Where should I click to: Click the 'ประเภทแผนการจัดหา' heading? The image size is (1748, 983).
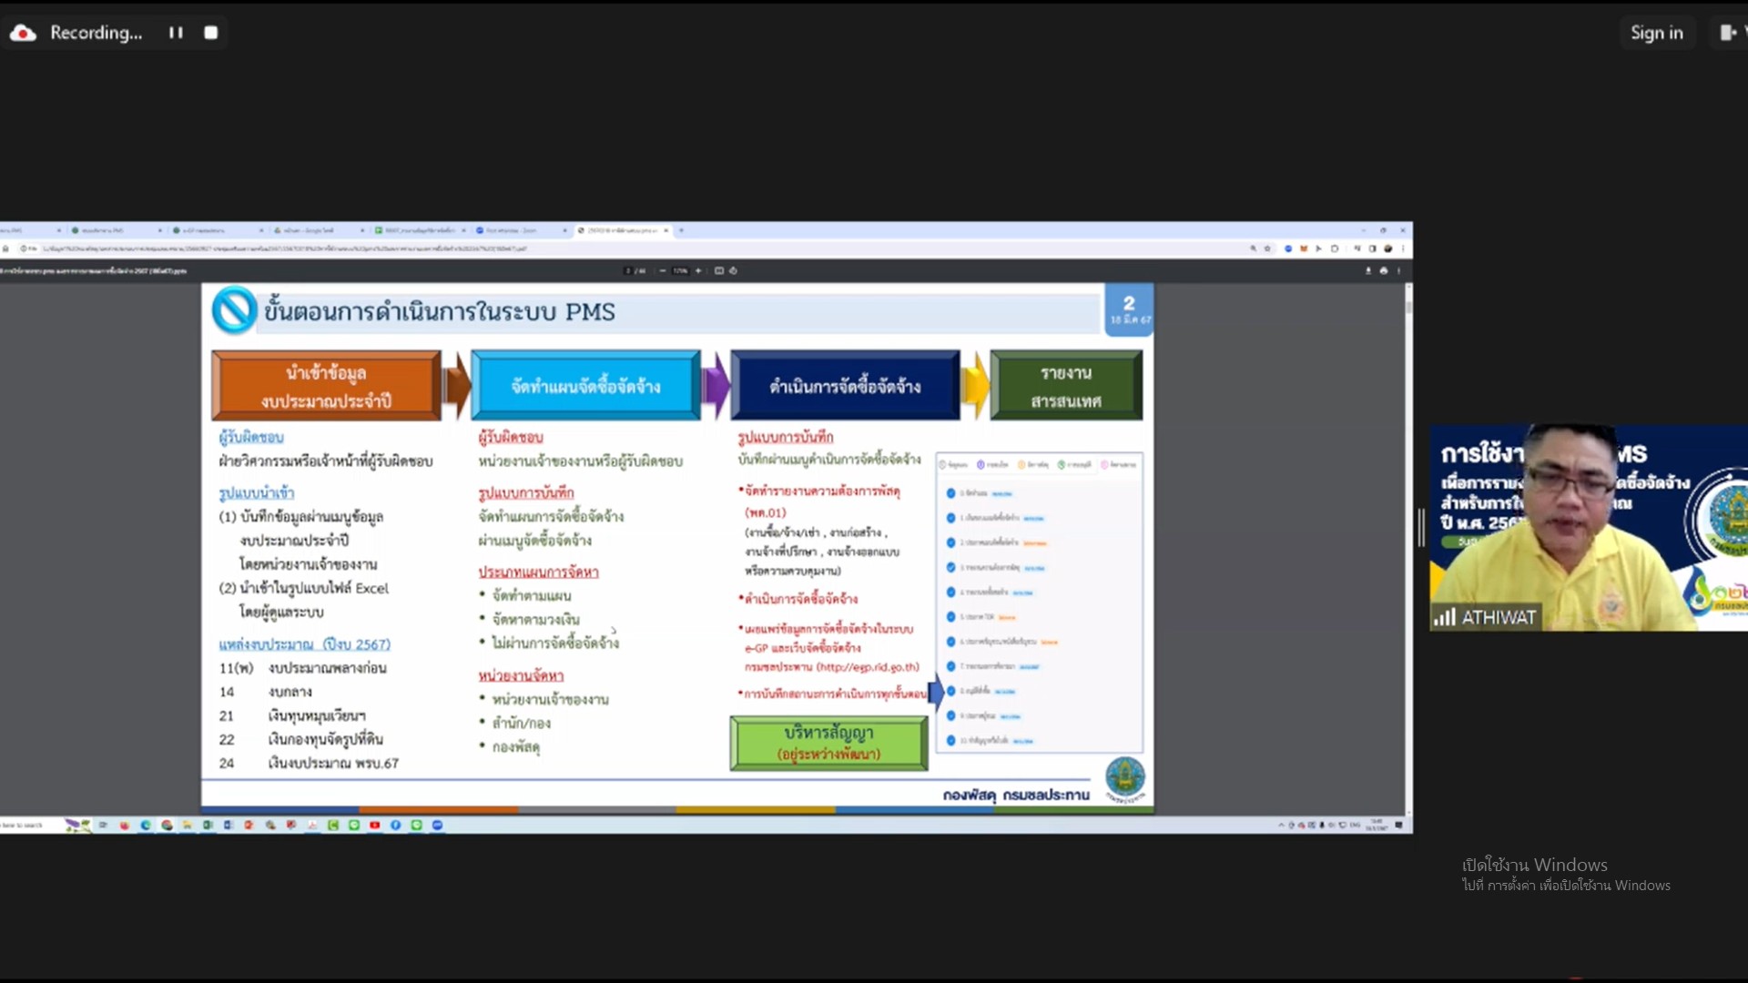pyautogui.click(x=538, y=572)
